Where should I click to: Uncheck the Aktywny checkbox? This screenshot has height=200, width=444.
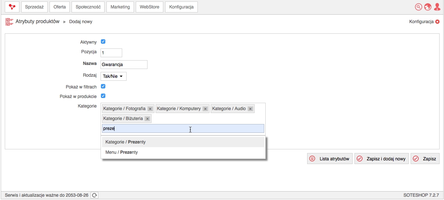point(103,42)
